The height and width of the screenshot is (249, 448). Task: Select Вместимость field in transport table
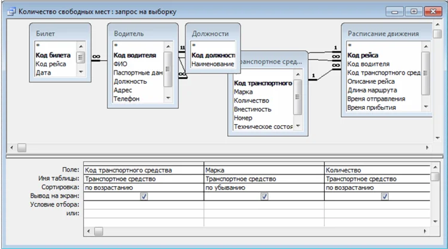pyautogui.click(x=253, y=109)
